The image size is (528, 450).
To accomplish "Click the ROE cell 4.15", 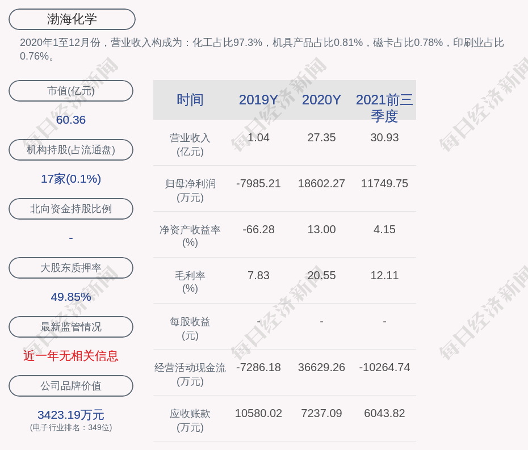I will pos(384,230).
